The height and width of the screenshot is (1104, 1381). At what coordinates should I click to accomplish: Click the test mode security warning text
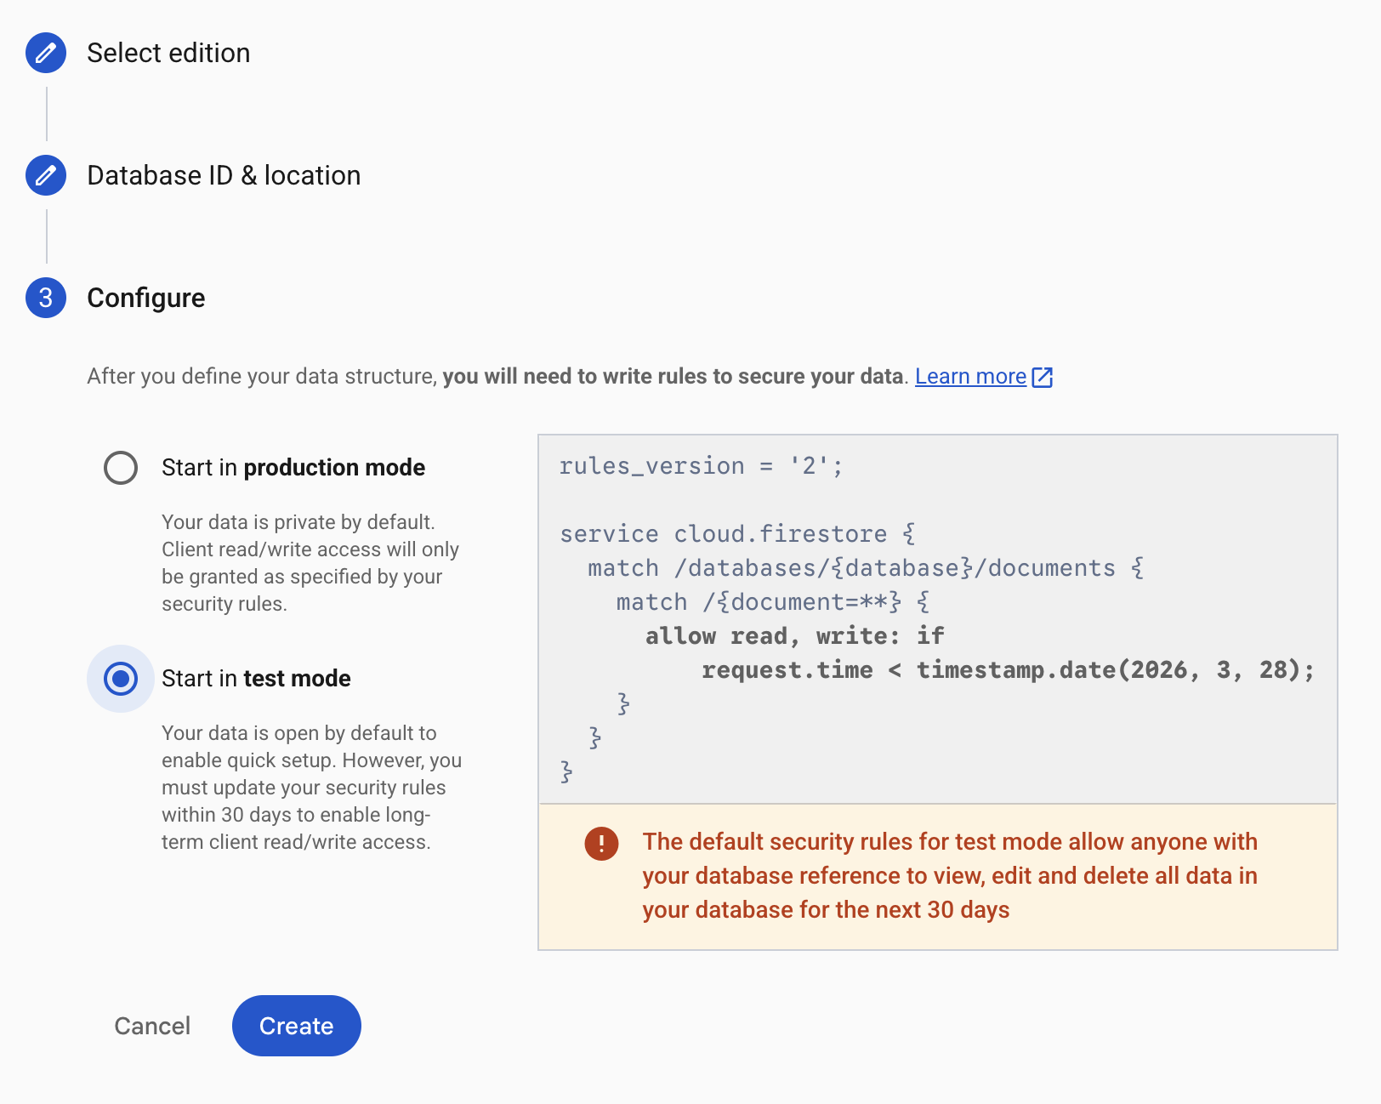(950, 876)
